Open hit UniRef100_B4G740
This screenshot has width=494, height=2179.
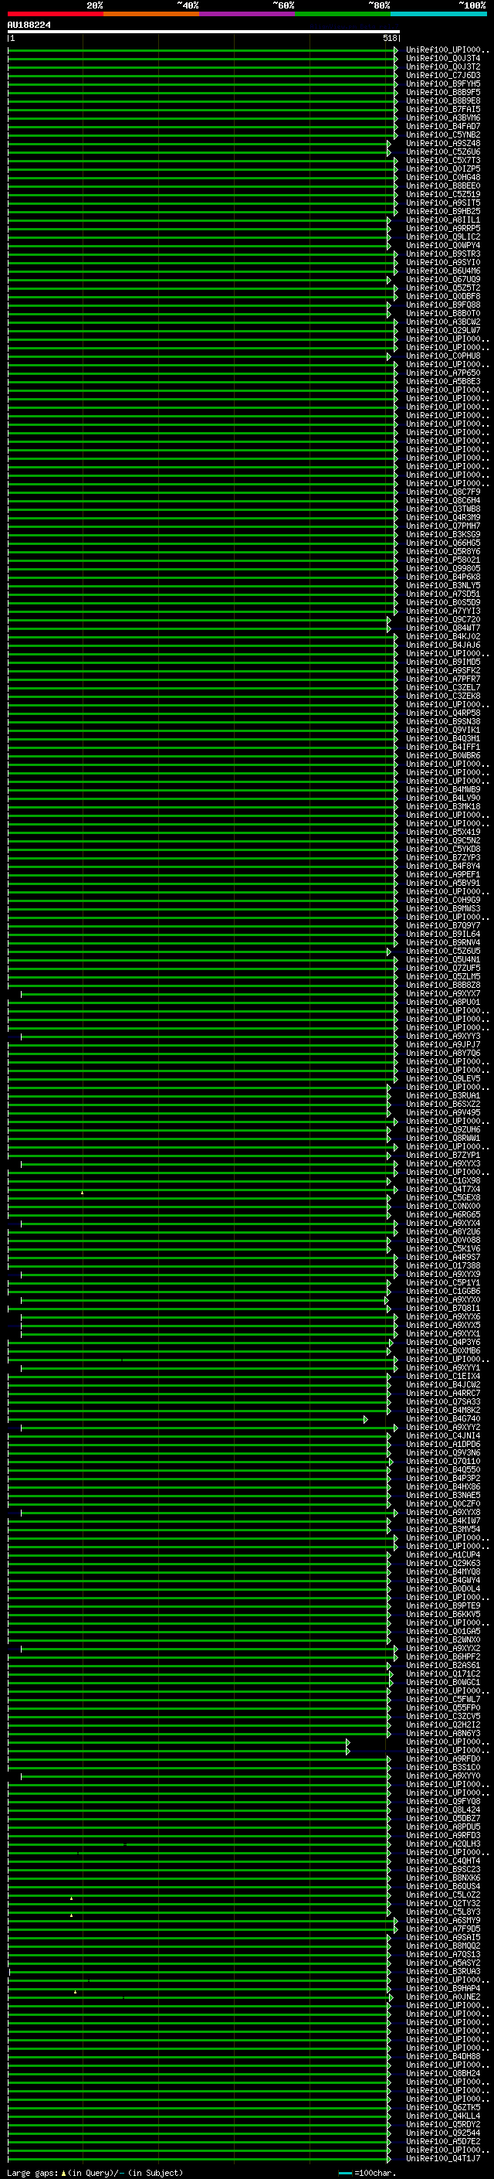pos(443,1419)
